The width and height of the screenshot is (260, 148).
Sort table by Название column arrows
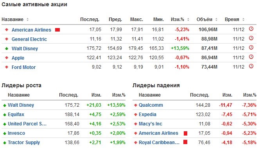click(x=27, y=19)
